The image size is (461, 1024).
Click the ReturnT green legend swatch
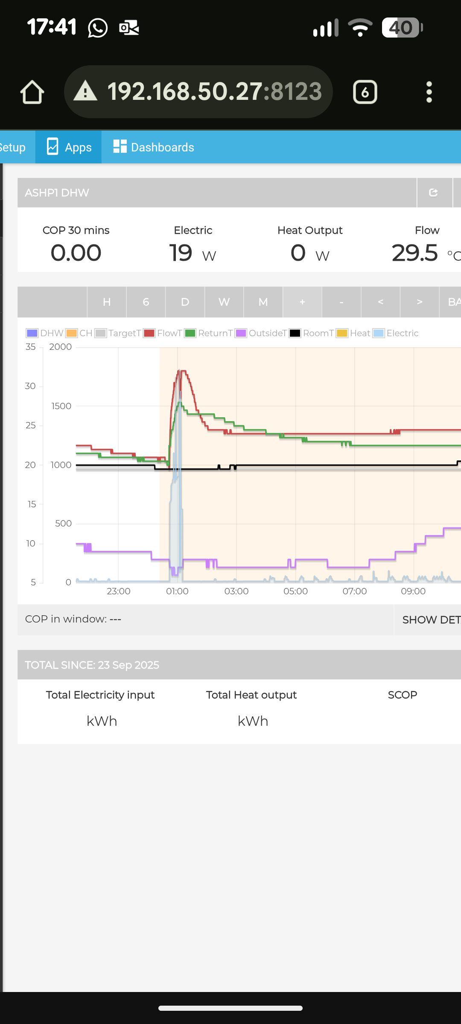[x=190, y=333]
